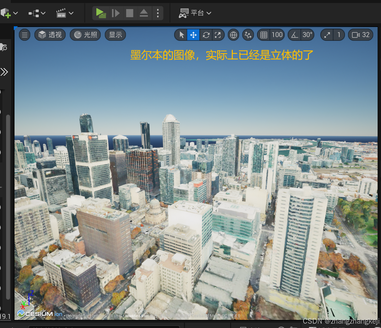381x328 pixels.
Task: Click the Eject playback button
Action: coord(144,13)
